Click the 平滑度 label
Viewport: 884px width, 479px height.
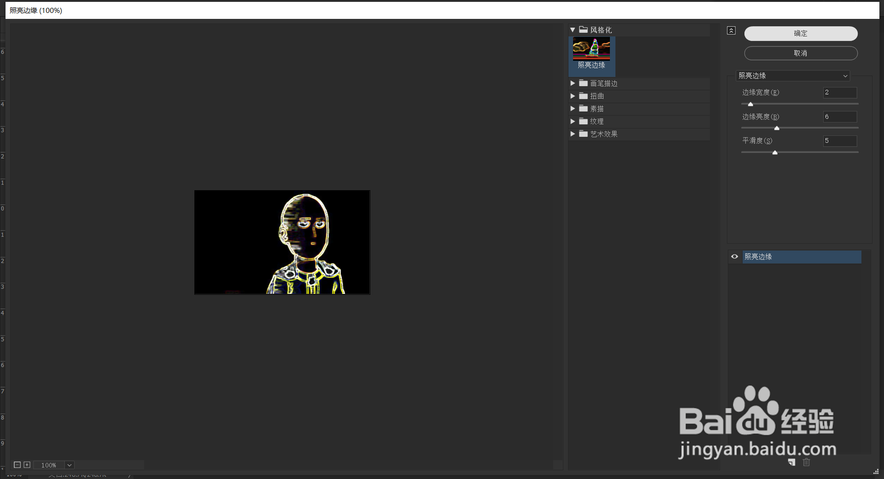[x=757, y=141]
